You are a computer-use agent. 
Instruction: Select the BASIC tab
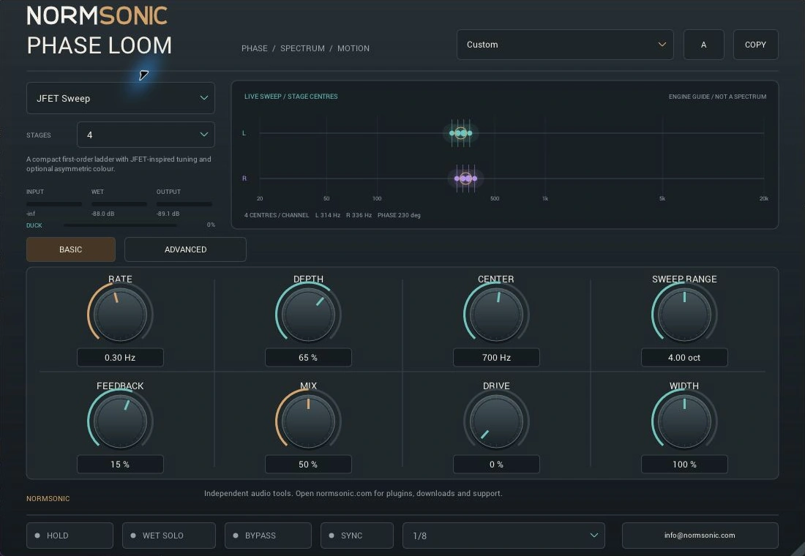pyautogui.click(x=71, y=249)
